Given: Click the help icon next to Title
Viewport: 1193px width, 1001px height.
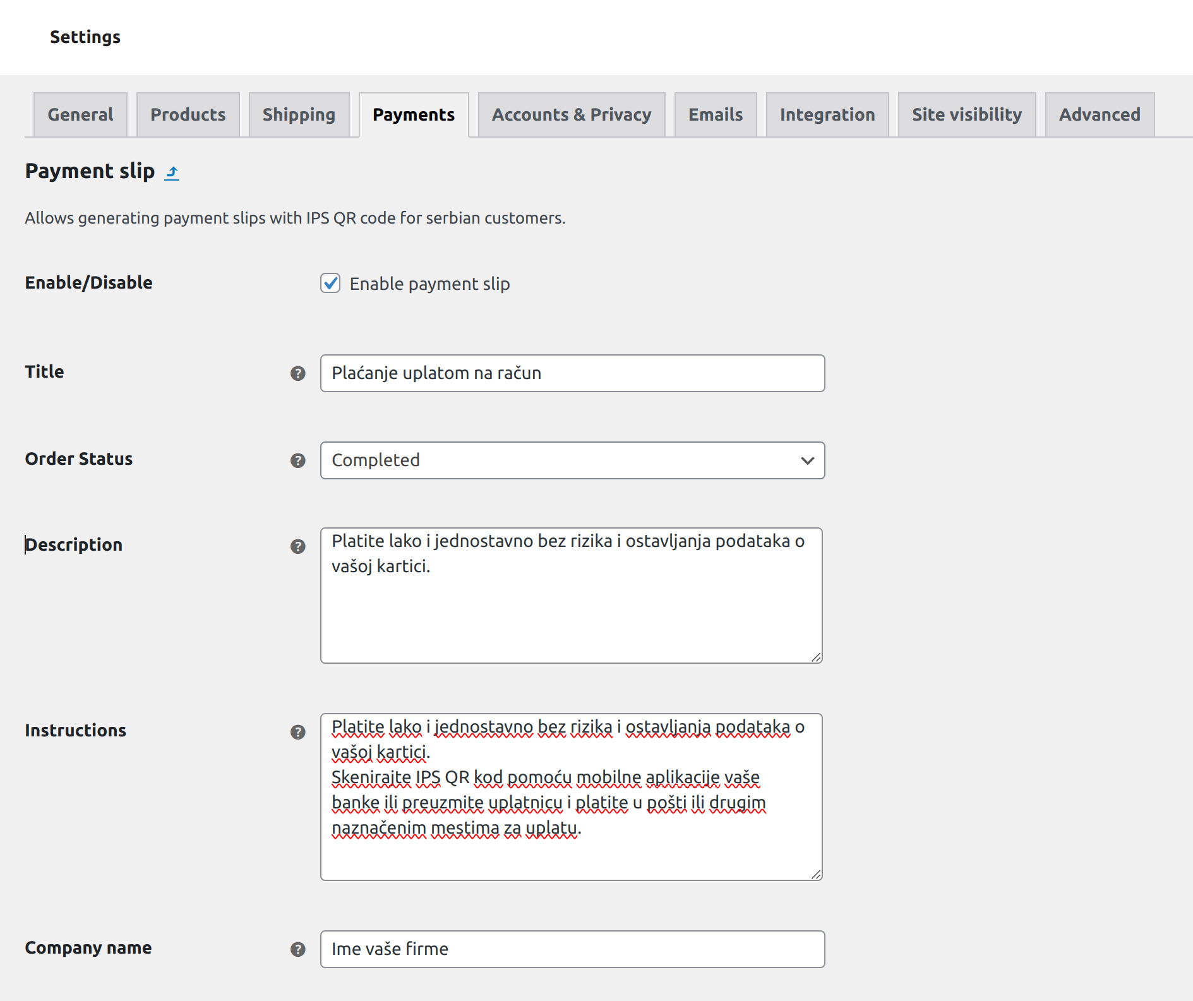Looking at the screenshot, I should [297, 373].
